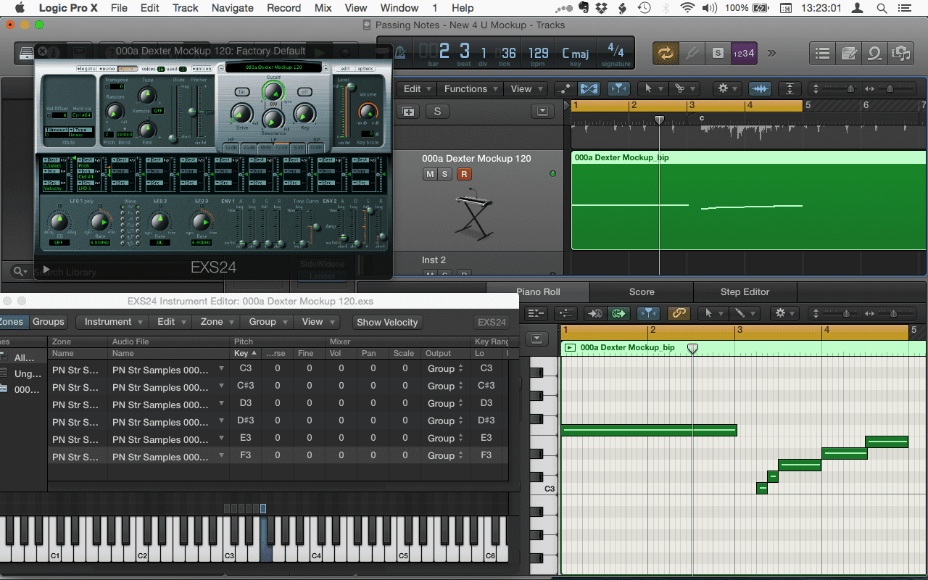Click the keyboard stand instrument icon

click(473, 214)
